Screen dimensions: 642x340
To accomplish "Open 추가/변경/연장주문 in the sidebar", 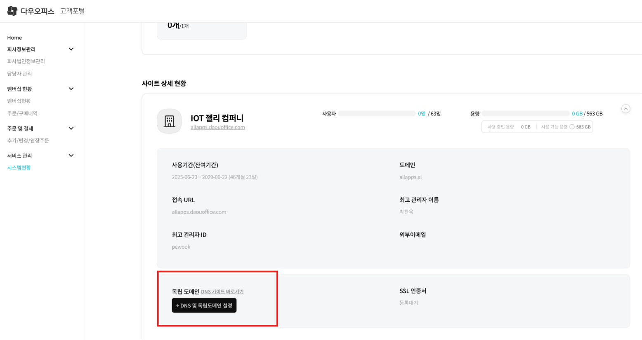I will point(28,141).
